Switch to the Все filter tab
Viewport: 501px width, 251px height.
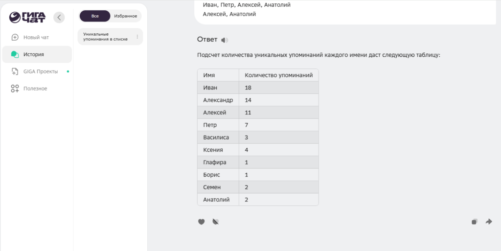coord(95,16)
